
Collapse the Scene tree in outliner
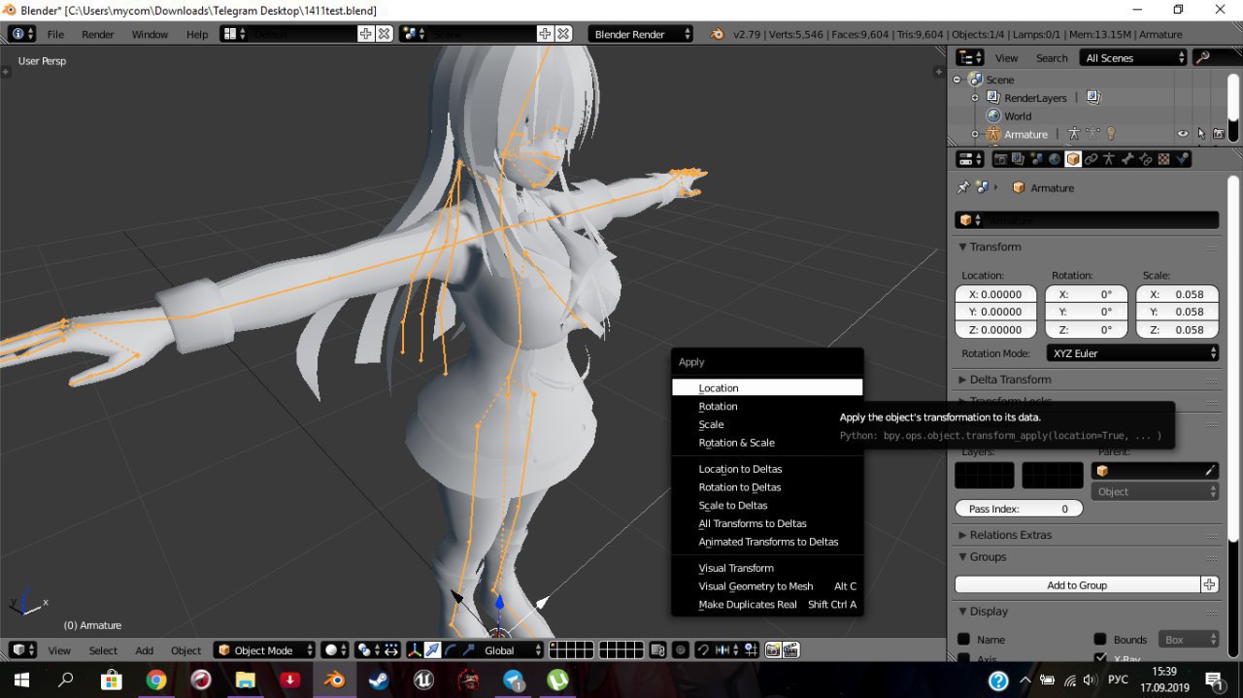(957, 80)
